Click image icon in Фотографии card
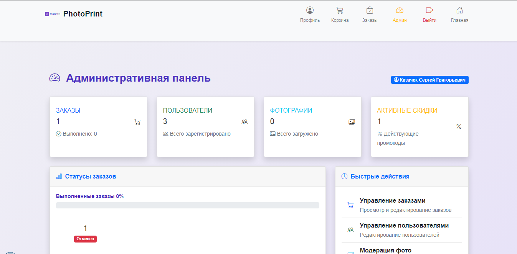The height and width of the screenshot is (254, 517). (352, 122)
